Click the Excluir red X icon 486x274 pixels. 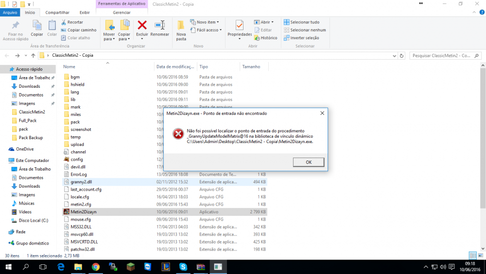click(142, 25)
